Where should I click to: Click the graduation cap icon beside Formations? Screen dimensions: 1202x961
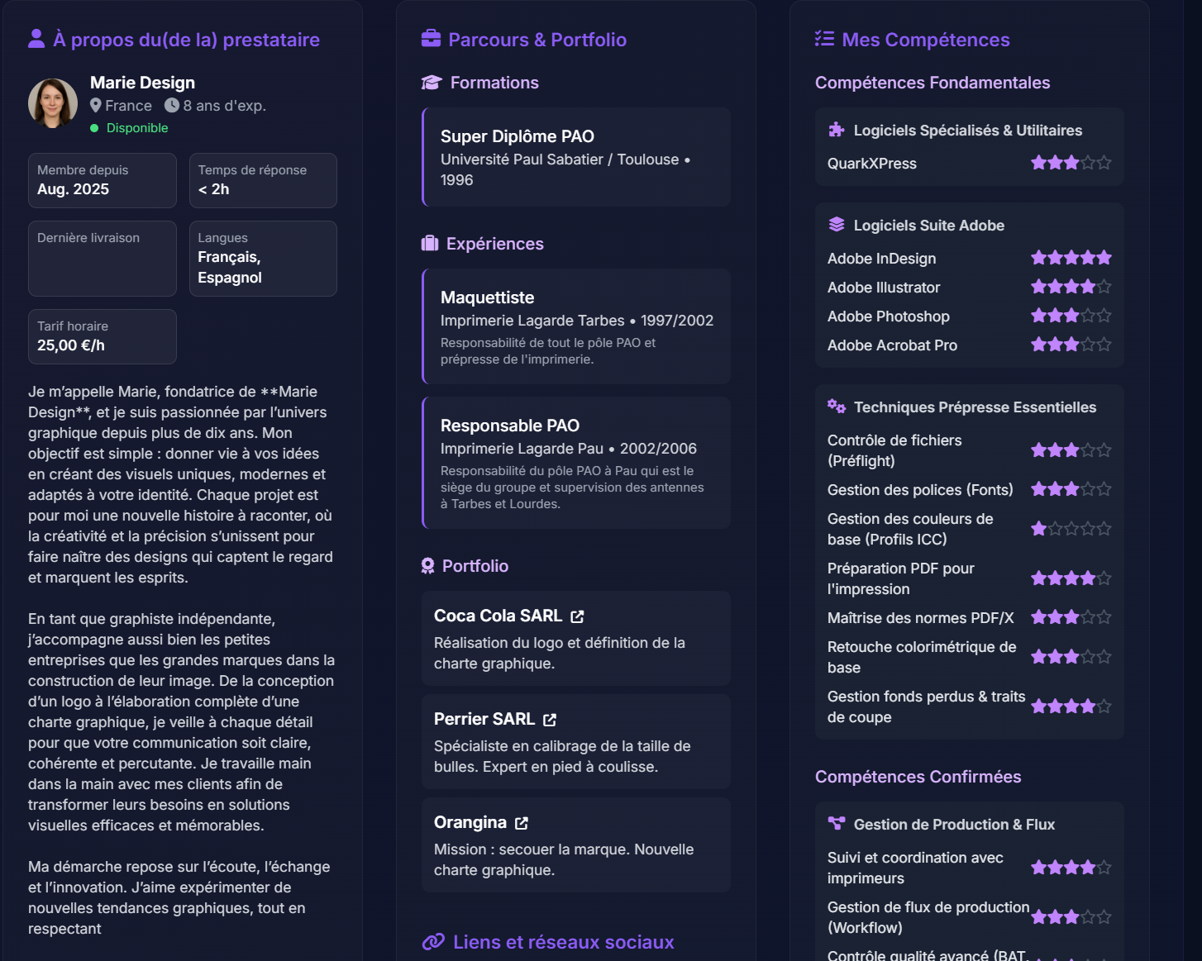(x=432, y=83)
